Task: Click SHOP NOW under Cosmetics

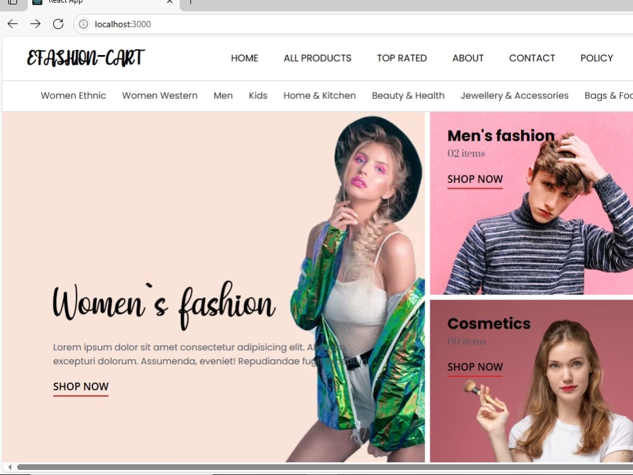Action: pyautogui.click(x=475, y=367)
